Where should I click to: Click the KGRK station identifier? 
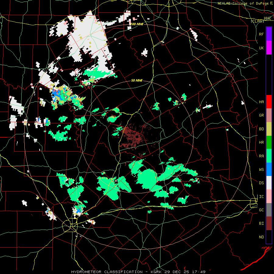pyautogui.click(x=157, y=272)
